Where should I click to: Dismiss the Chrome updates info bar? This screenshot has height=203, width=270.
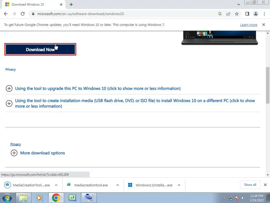(x=264, y=25)
